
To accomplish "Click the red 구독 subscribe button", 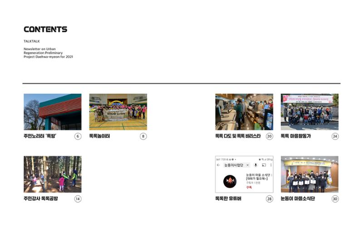I will [x=249, y=187].
